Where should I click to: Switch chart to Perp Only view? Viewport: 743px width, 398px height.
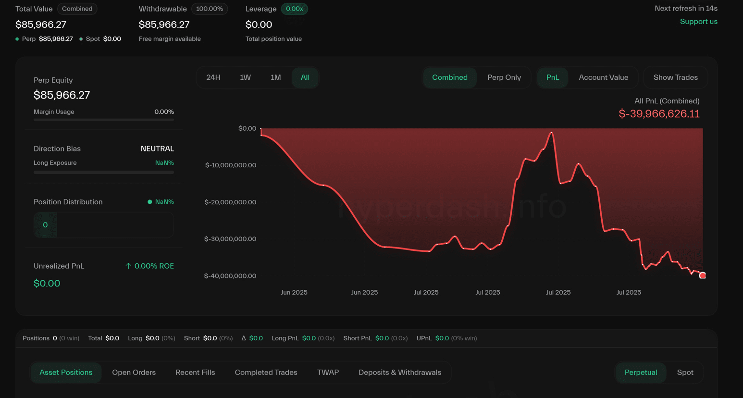pyautogui.click(x=504, y=77)
